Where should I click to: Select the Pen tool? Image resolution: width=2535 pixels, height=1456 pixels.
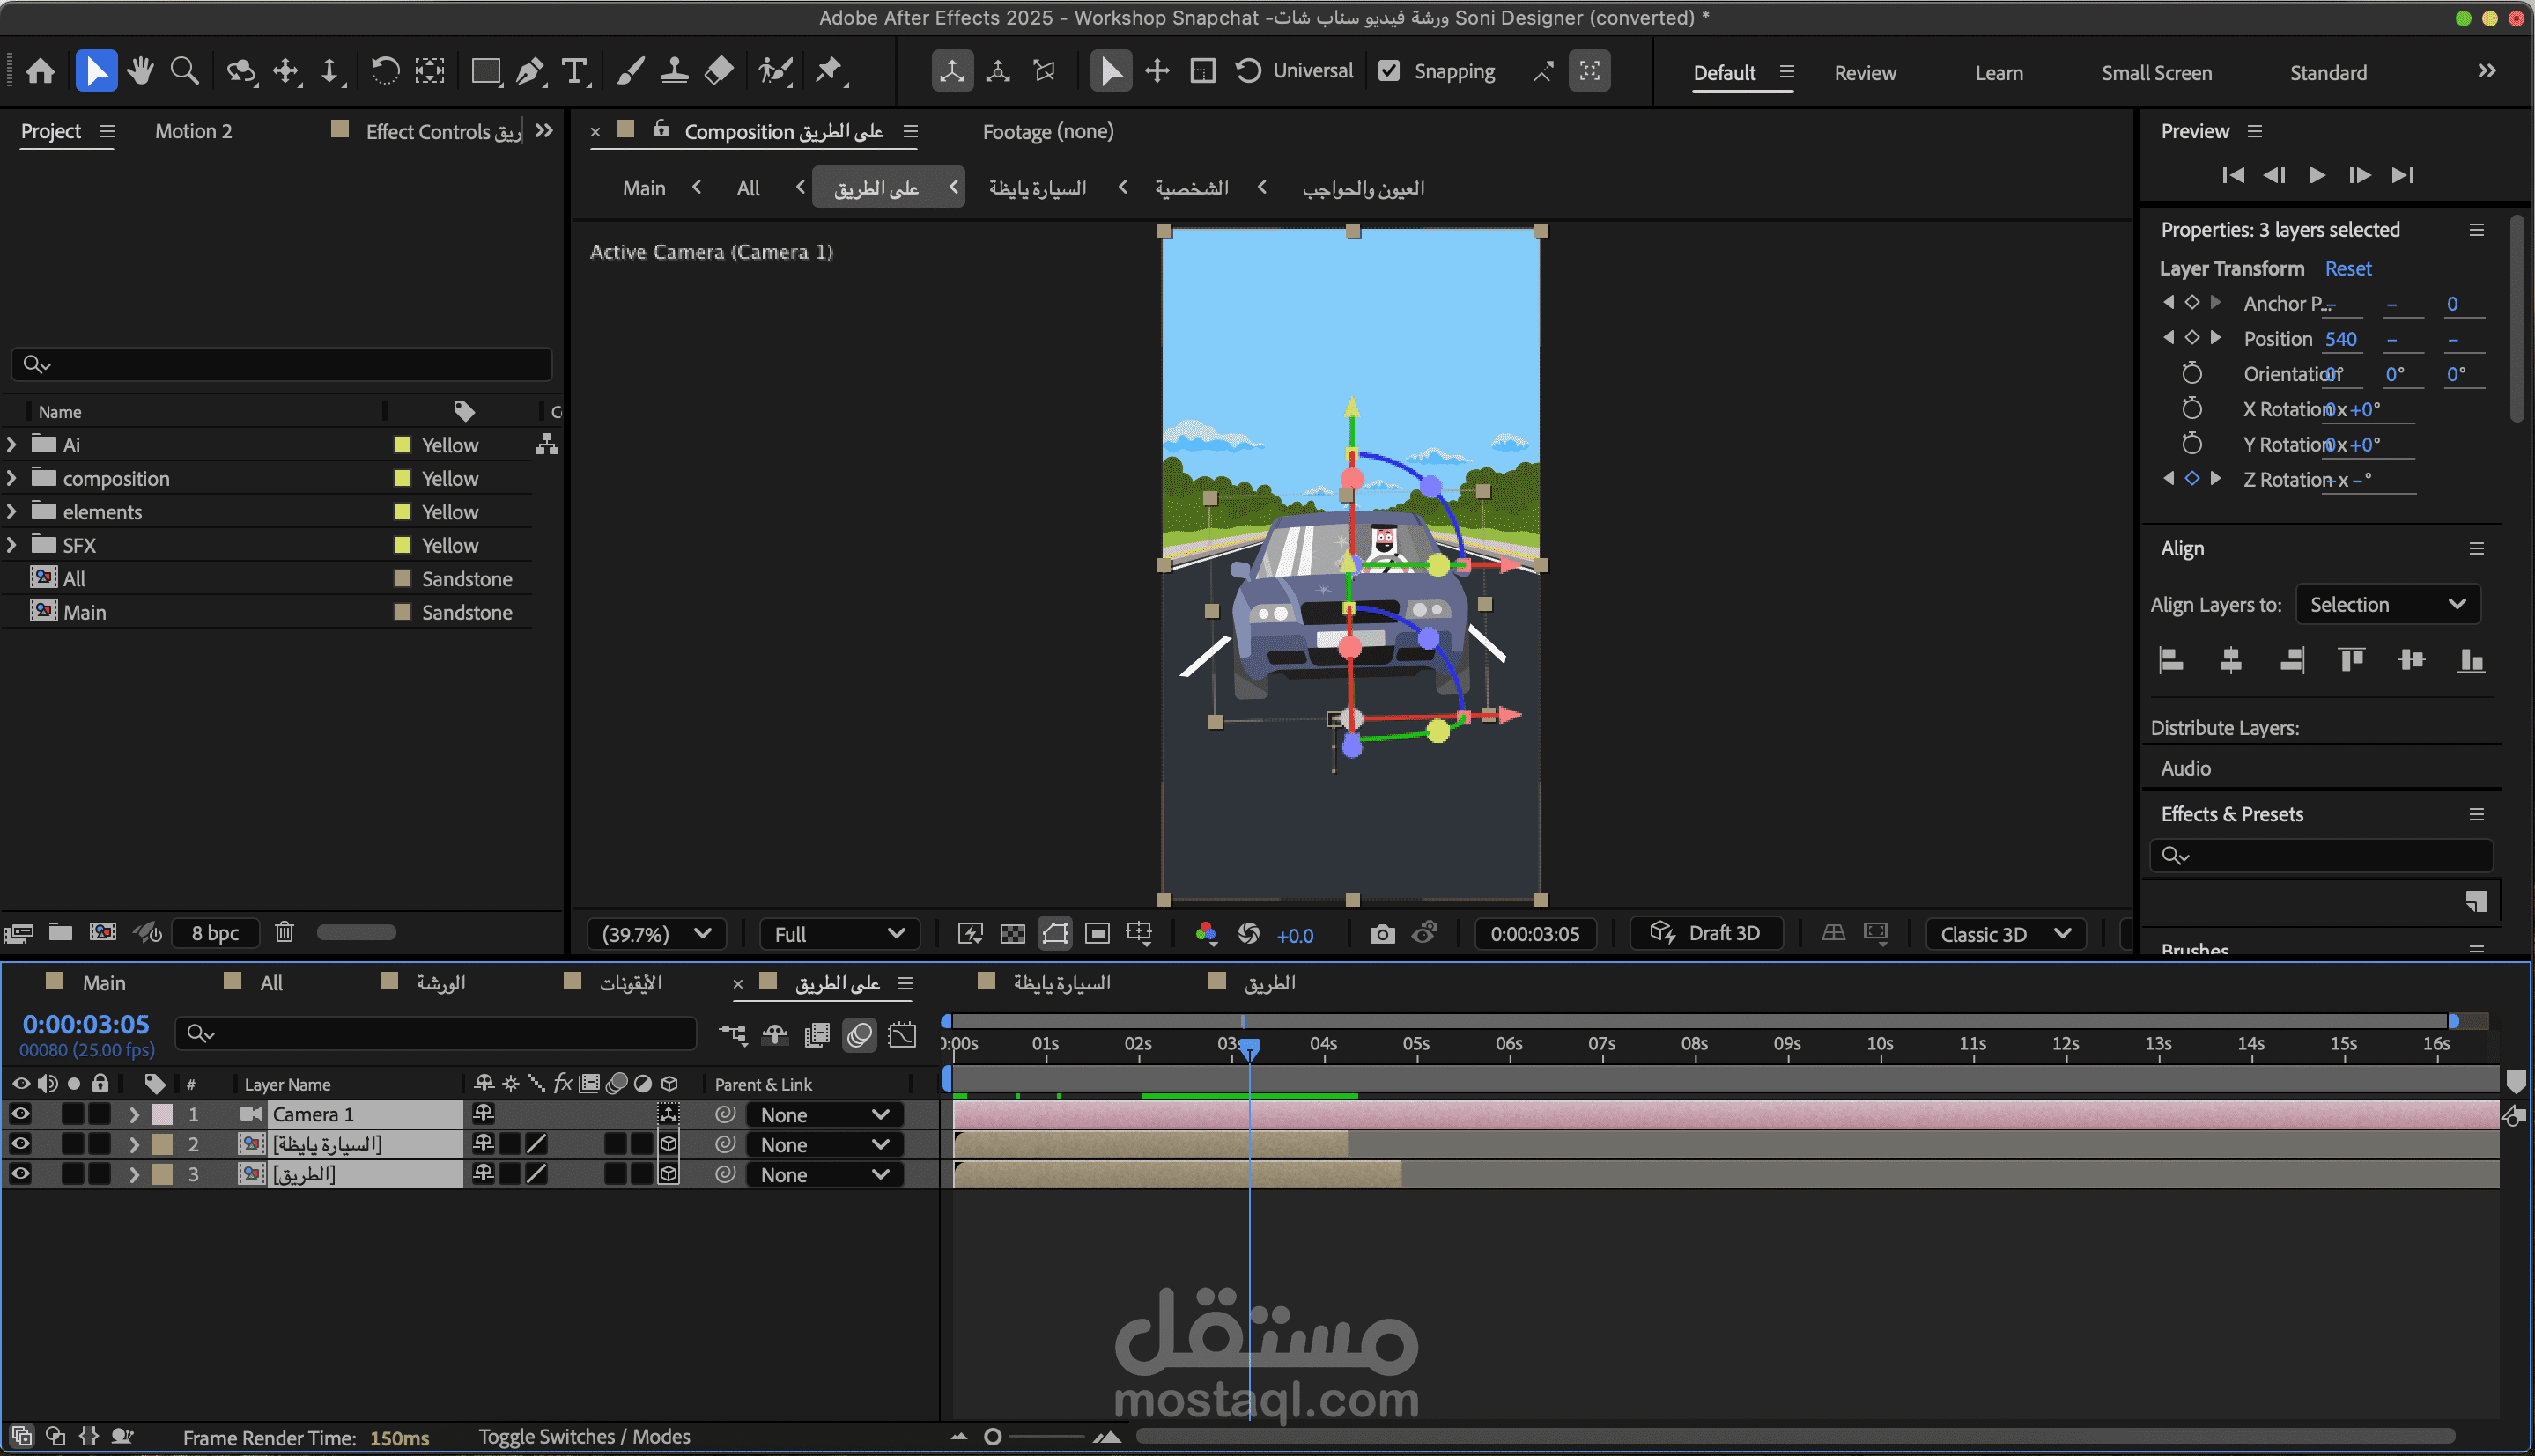click(529, 71)
